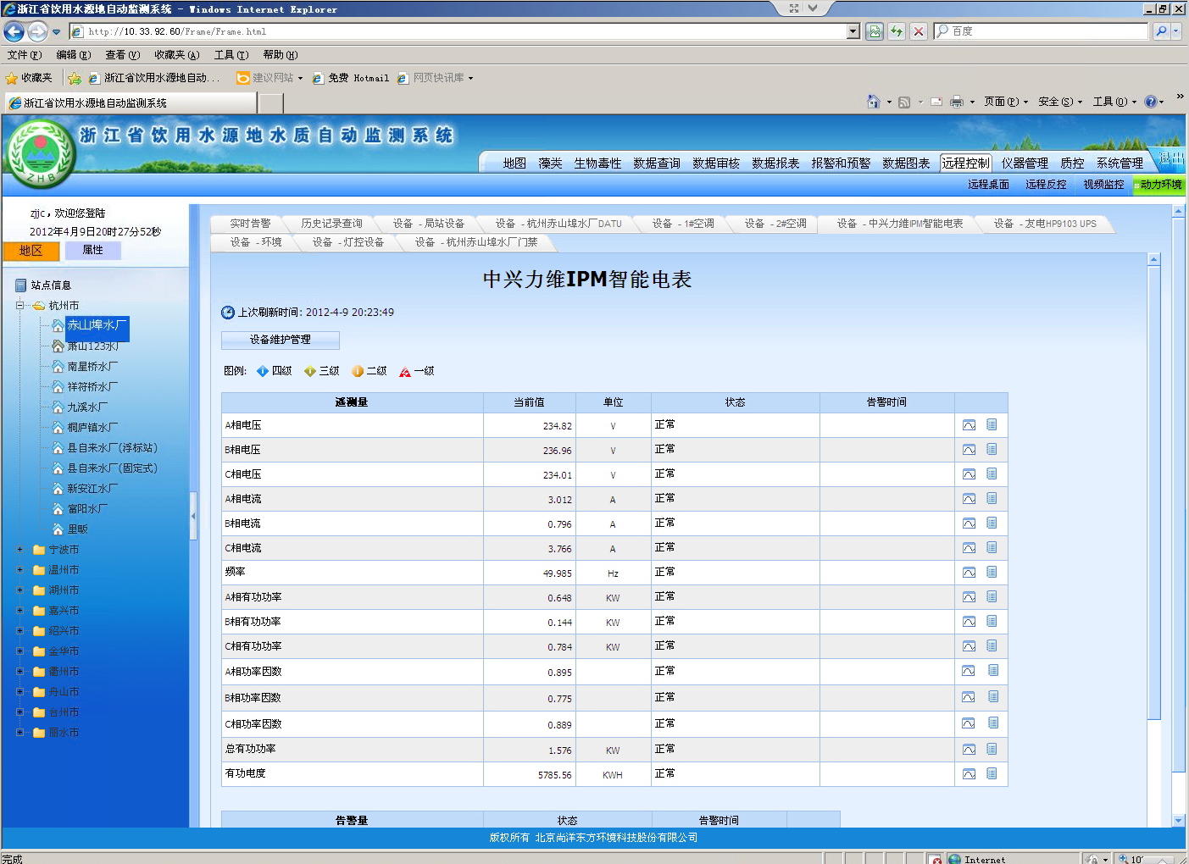Select the 南星桥水厂 station
Image resolution: width=1189 pixels, height=864 pixels.
[92, 367]
